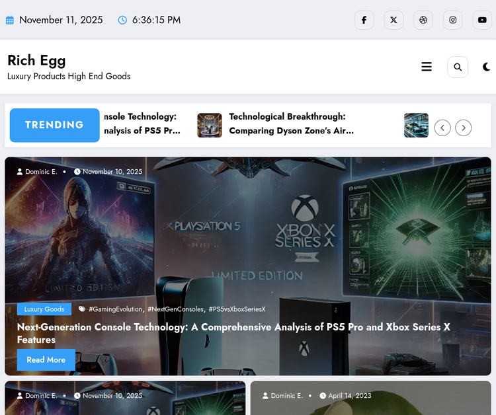Image resolution: width=496 pixels, height=415 pixels.
Task: Open the Luxury Goods category tag
Action: point(44,309)
